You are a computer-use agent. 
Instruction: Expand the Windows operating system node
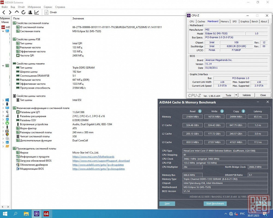coord(3,100)
